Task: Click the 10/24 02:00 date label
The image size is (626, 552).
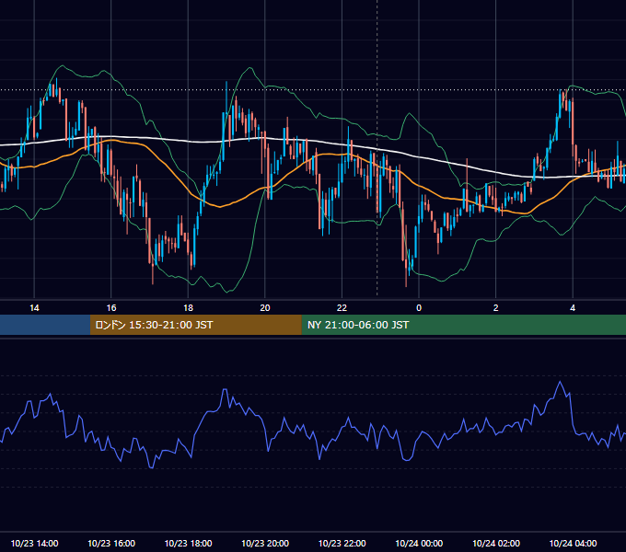Action: tap(496, 543)
